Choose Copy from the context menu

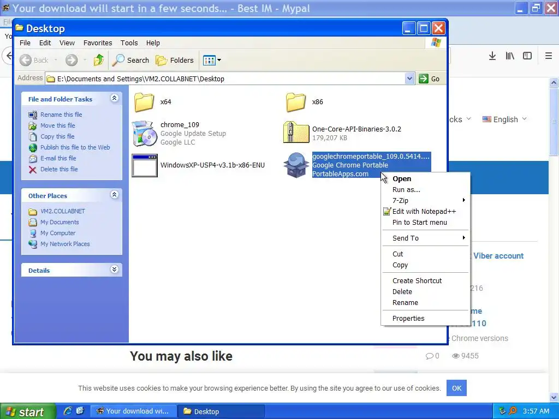click(x=426, y=265)
